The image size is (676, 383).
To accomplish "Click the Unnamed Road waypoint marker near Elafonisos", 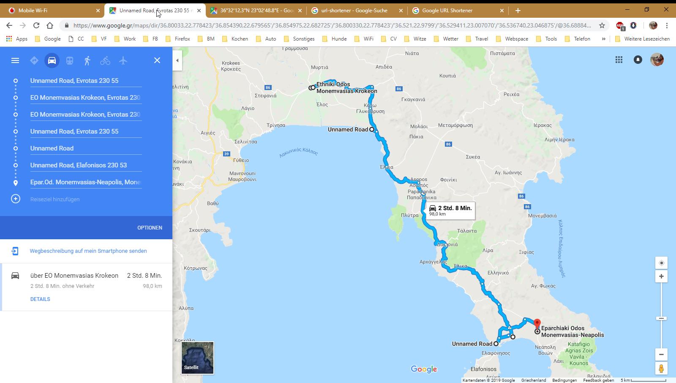I will click(x=496, y=344).
